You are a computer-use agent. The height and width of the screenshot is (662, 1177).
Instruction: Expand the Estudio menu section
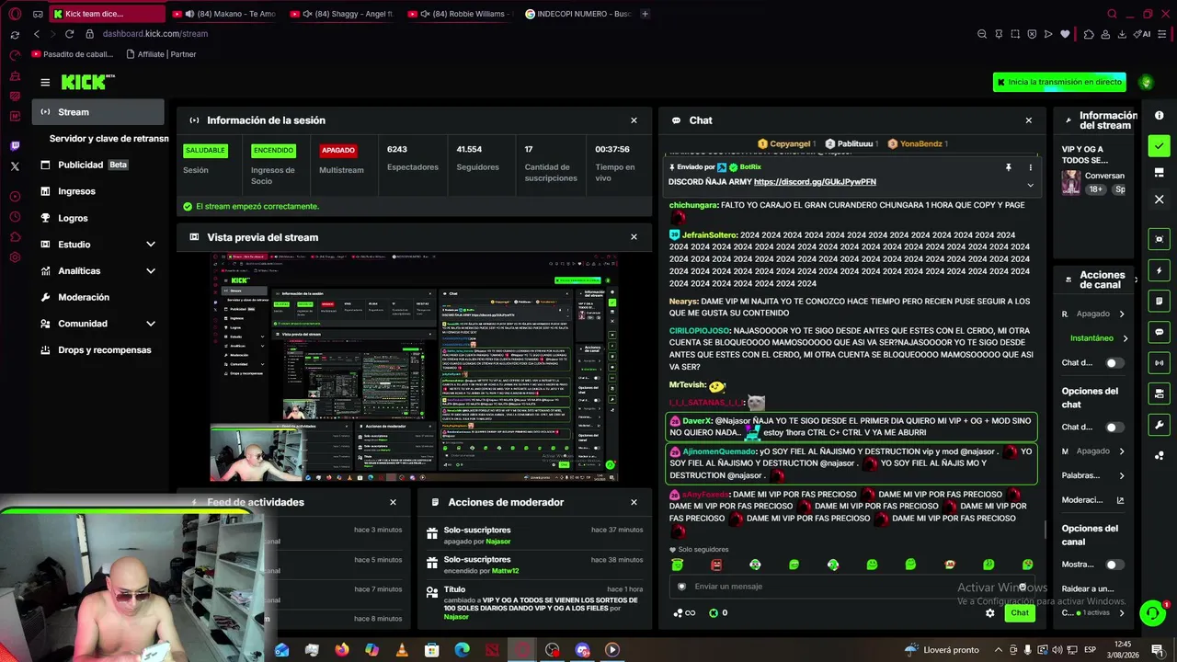pos(151,245)
